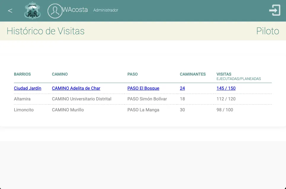The width and height of the screenshot is (286, 189).
Task: Click the 98 / 100 visits value
Action: 225,110
